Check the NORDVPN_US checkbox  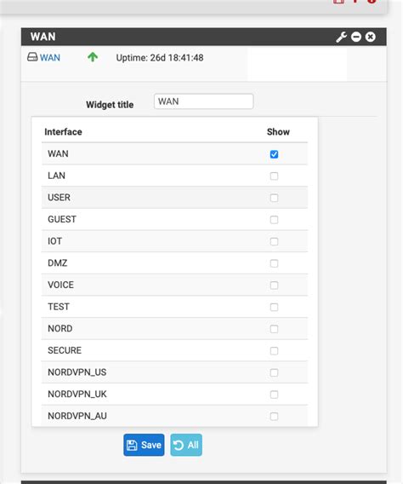coord(274,372)
